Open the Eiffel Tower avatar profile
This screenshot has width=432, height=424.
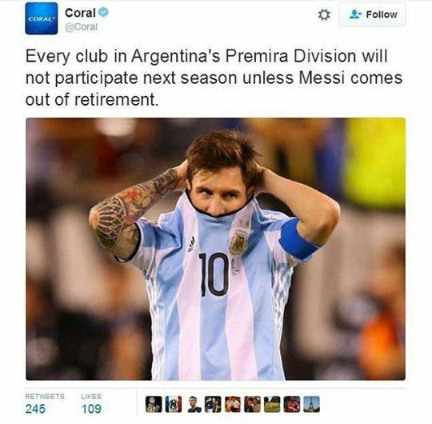[x=311, y=404]
